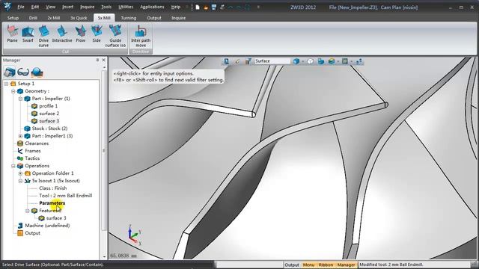This screenshot has width=479, height=269.
Task: Collapse Part : Impeller (1) node
Action: click(20, 99)
